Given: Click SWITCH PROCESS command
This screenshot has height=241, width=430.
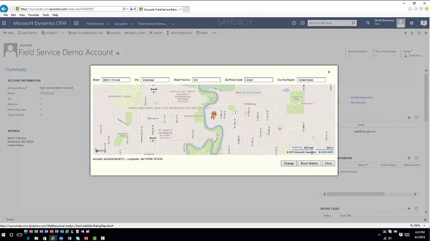Looking at the screenshot, I should point(179,33).
